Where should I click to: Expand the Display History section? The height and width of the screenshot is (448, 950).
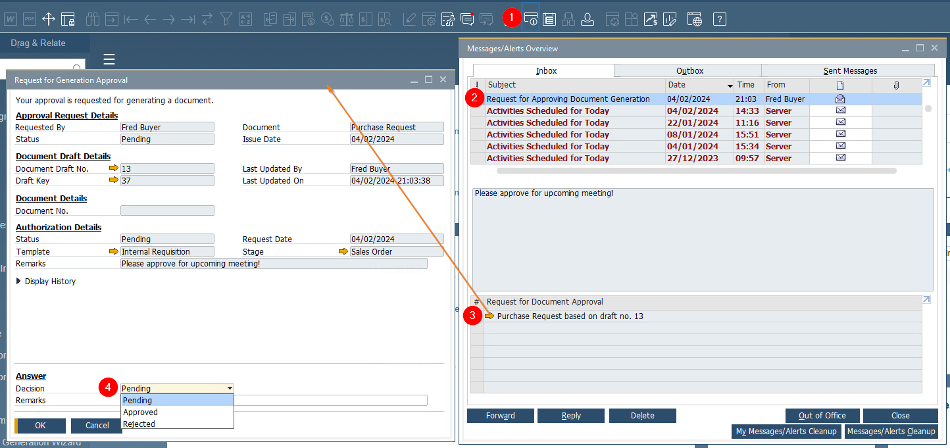pos(17,281)
